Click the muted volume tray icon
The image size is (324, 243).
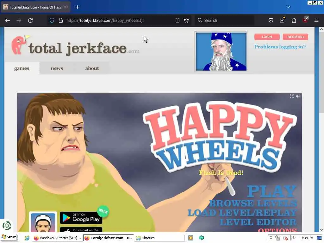click(285, 238)
